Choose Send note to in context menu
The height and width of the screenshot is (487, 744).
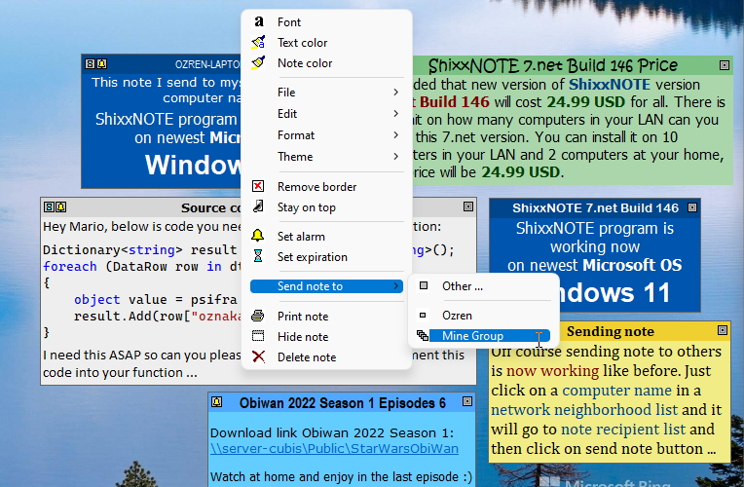coord(326,286)
